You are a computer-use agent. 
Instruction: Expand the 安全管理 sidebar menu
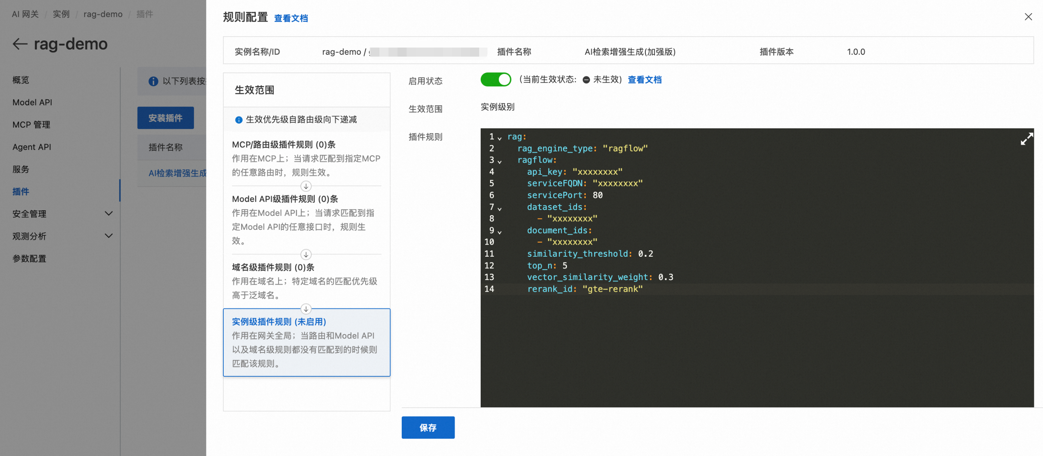coord(108,214)
